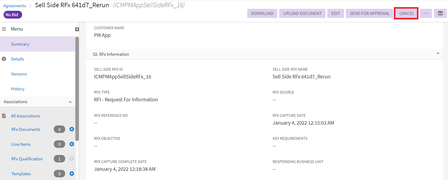Add a Line Item using plus icon
The image size is (448, 180).
[72, 144]
